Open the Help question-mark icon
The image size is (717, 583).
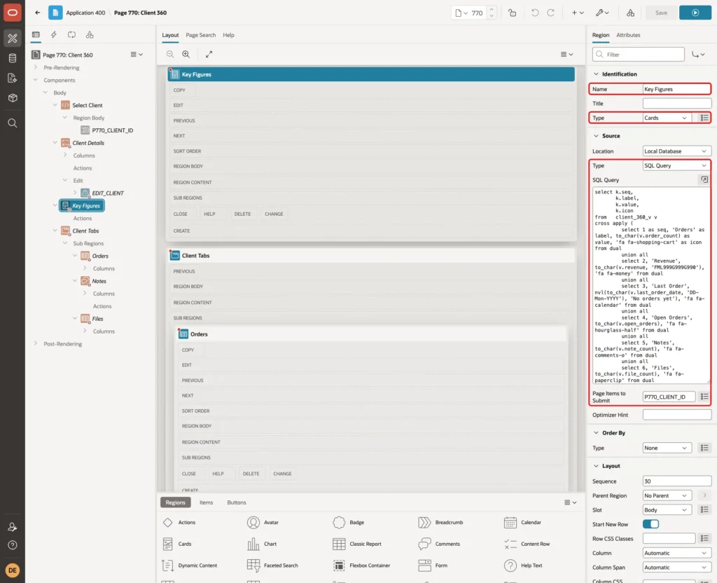point(13,545)
